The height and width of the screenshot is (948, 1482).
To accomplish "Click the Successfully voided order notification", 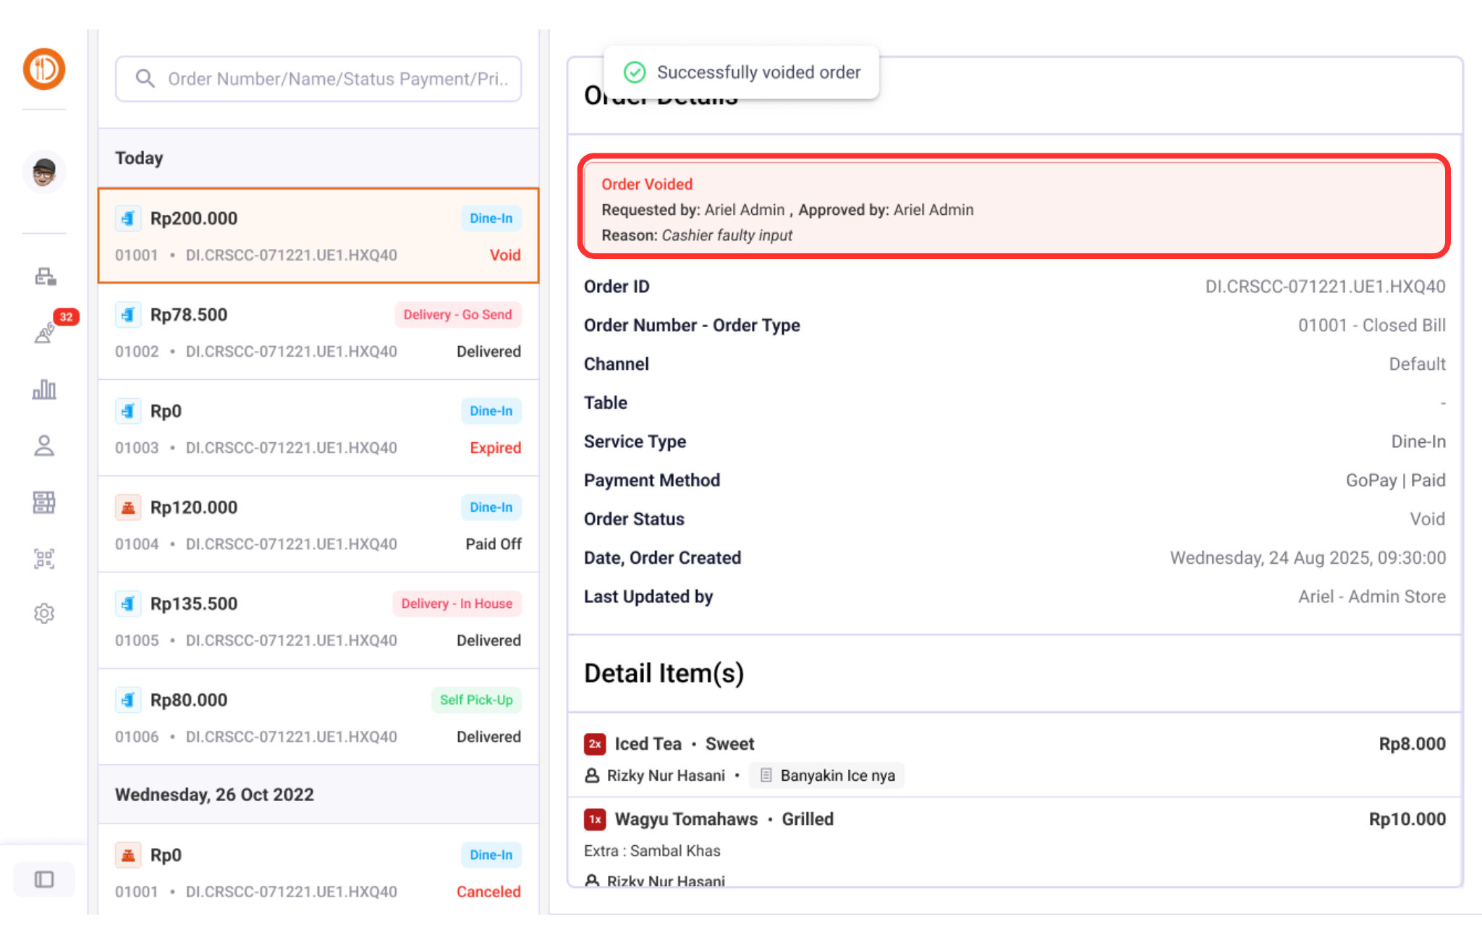I will tap(741, 72).
